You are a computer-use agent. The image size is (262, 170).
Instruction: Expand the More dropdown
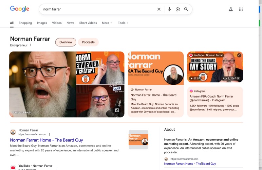click(107, 23)
